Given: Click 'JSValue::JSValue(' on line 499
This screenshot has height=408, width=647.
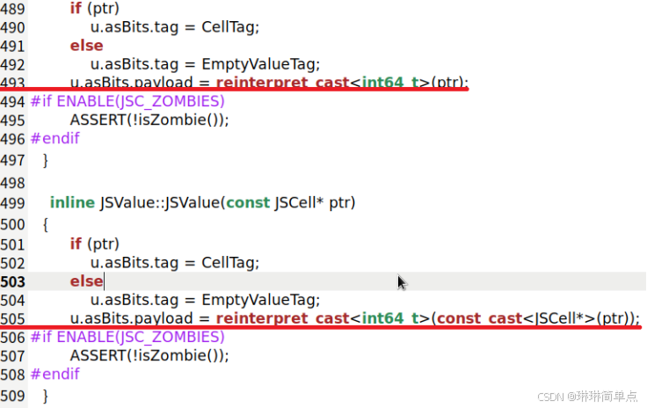Looking at the screenshot, I should coord(162,202).
